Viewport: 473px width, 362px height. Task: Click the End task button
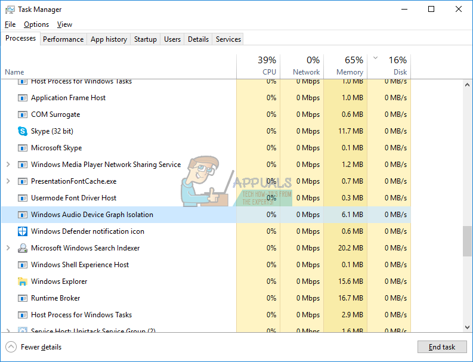click(442, 347)
